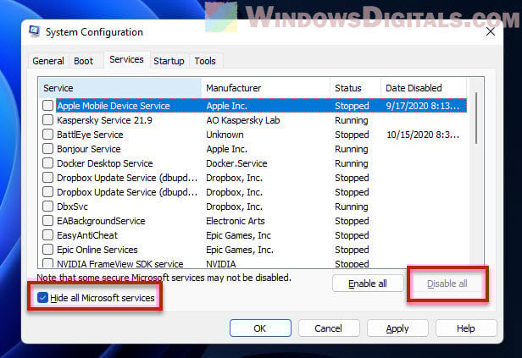Click the services list vertical scrollbar thumb
The height and width of the screenshot is (358, 522).
point(477,118)
